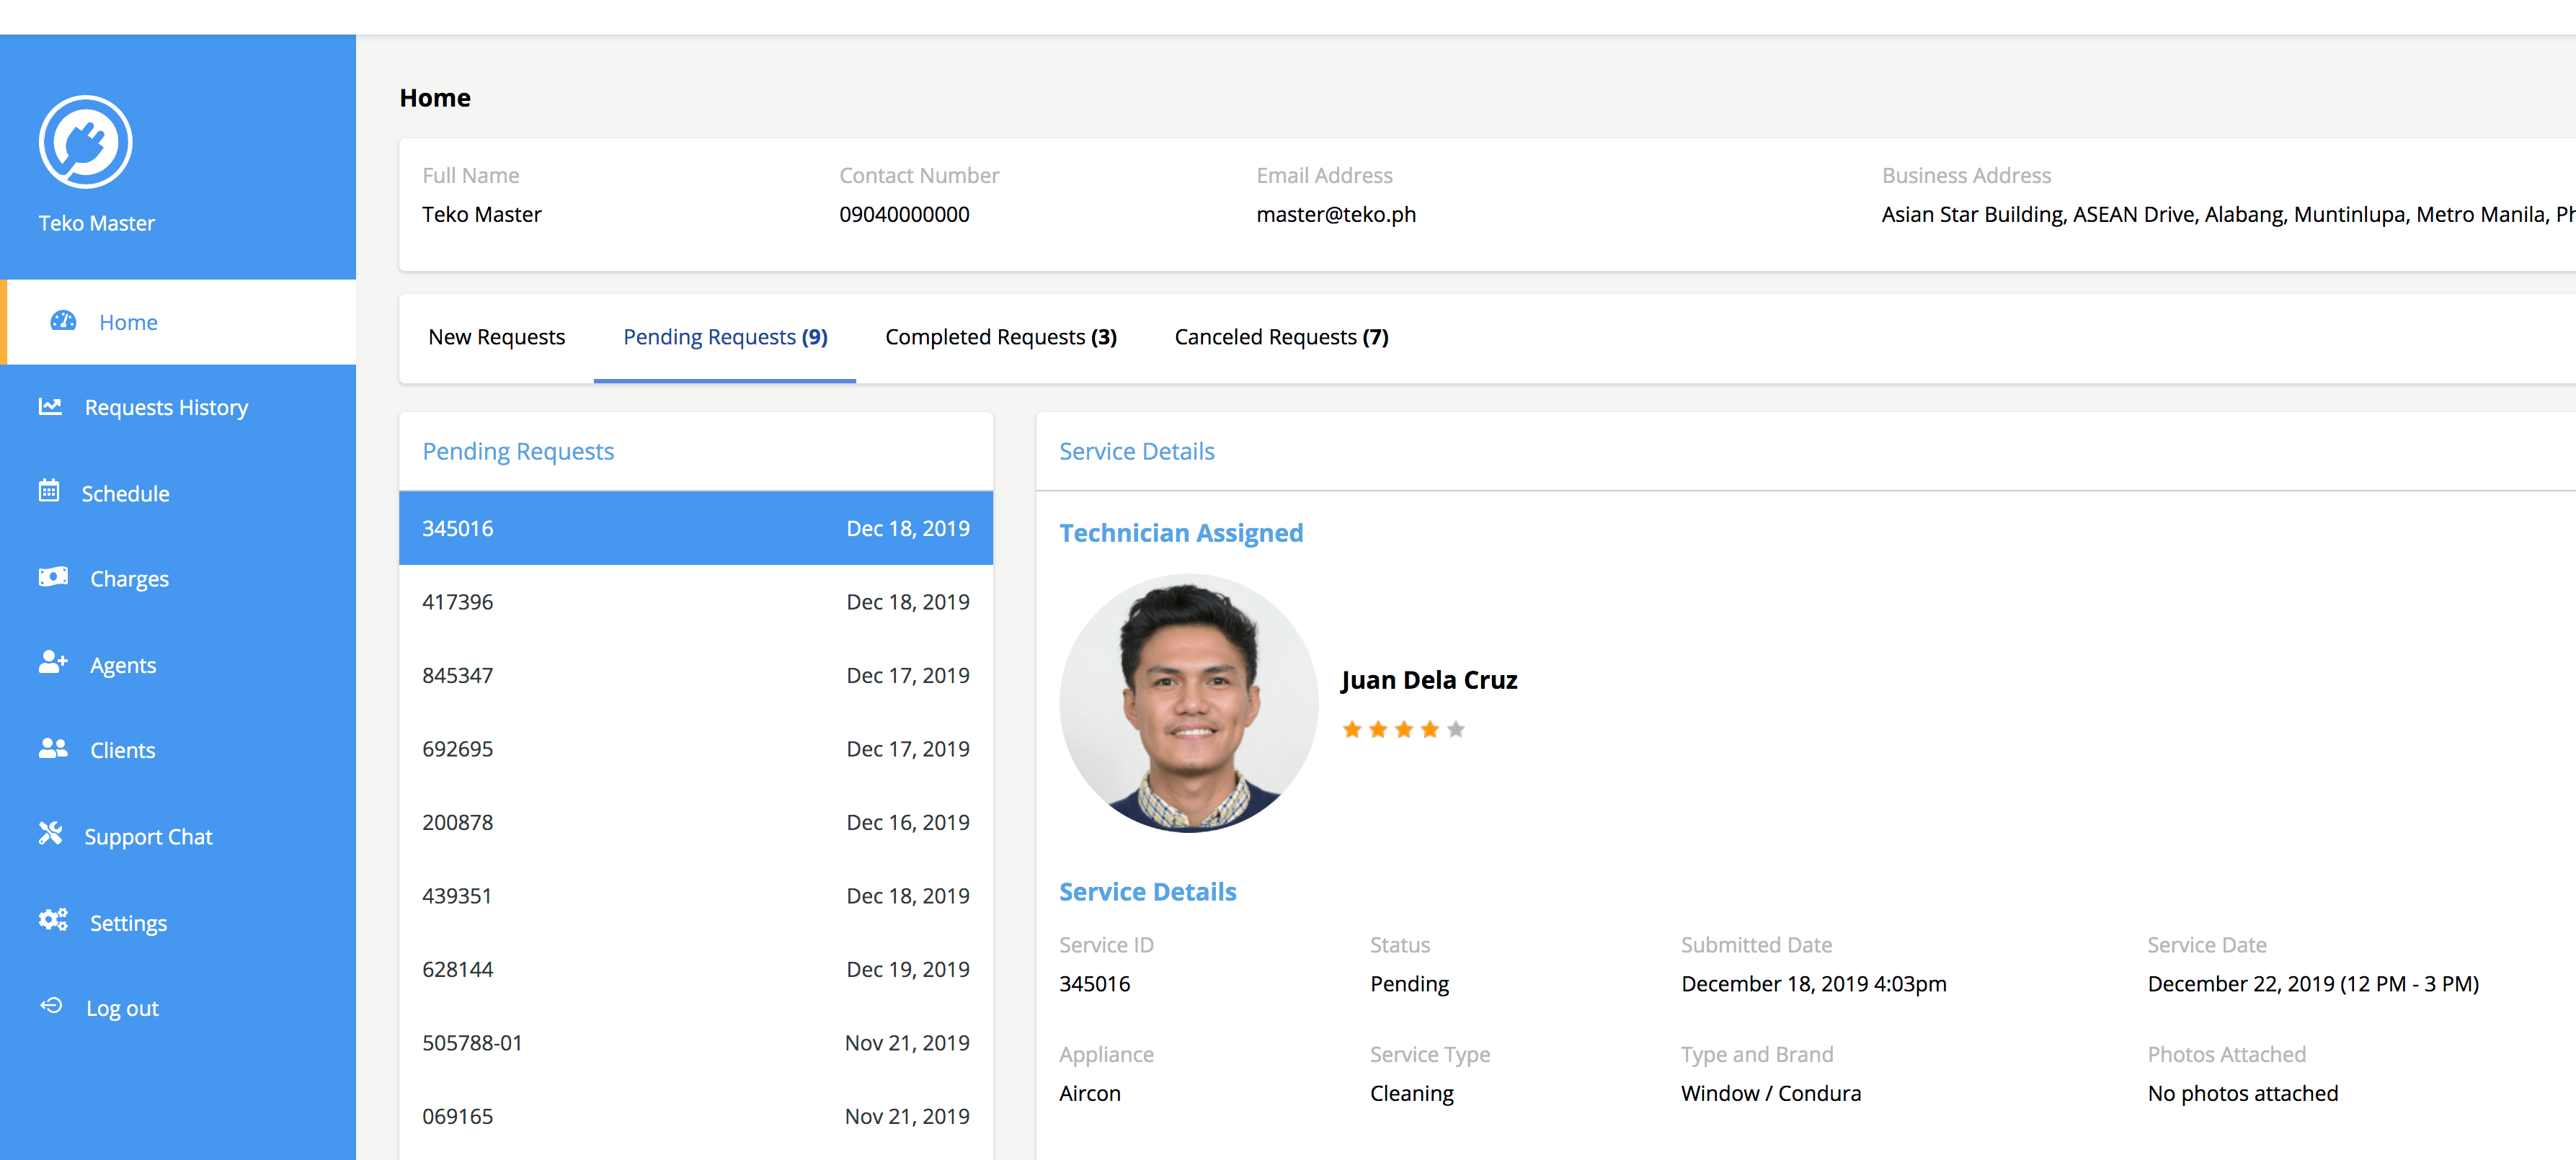Click the Settings gears icon
This screenshot has height=1160, width=2576.
53,920
